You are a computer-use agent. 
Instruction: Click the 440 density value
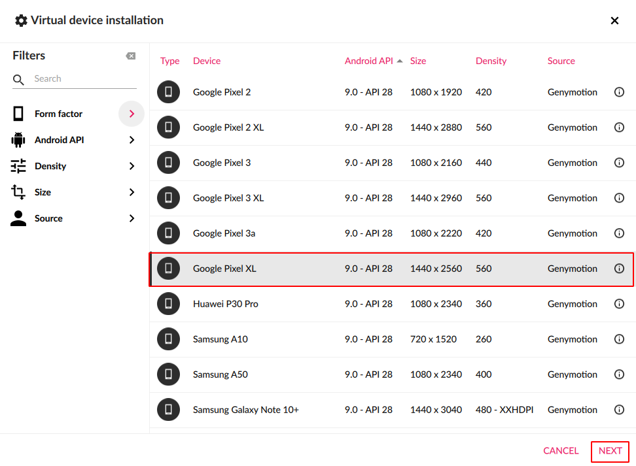tap(484, 163)
